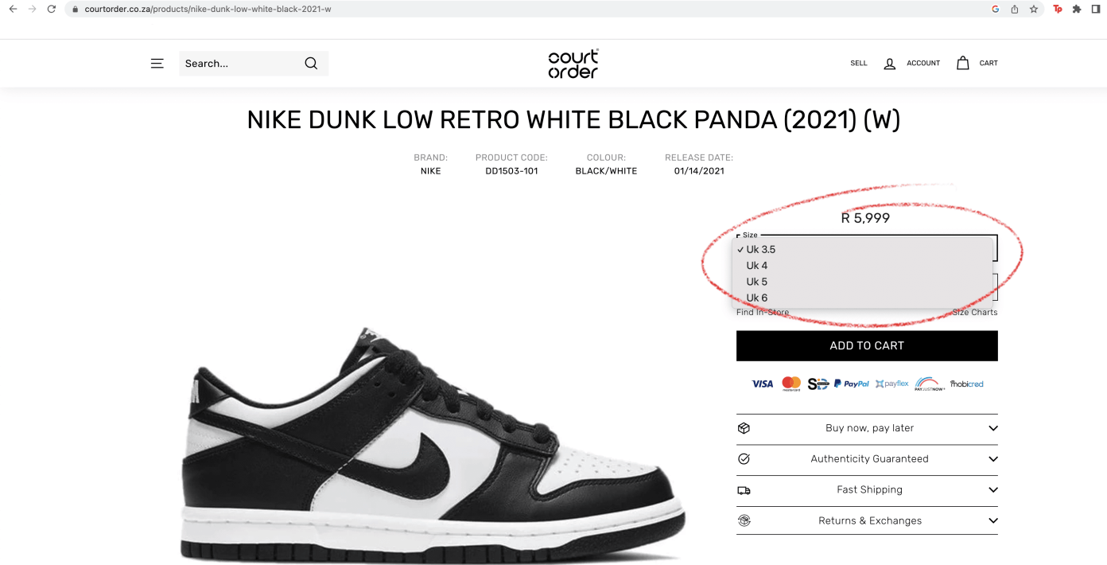This screenshot has height=565, width=1107.
Task: Open the Size Charts link
Action: (x=974, y=312)
